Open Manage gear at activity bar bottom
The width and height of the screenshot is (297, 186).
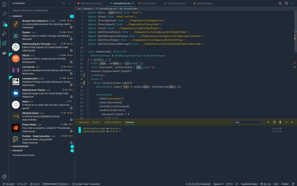(4, 177)
